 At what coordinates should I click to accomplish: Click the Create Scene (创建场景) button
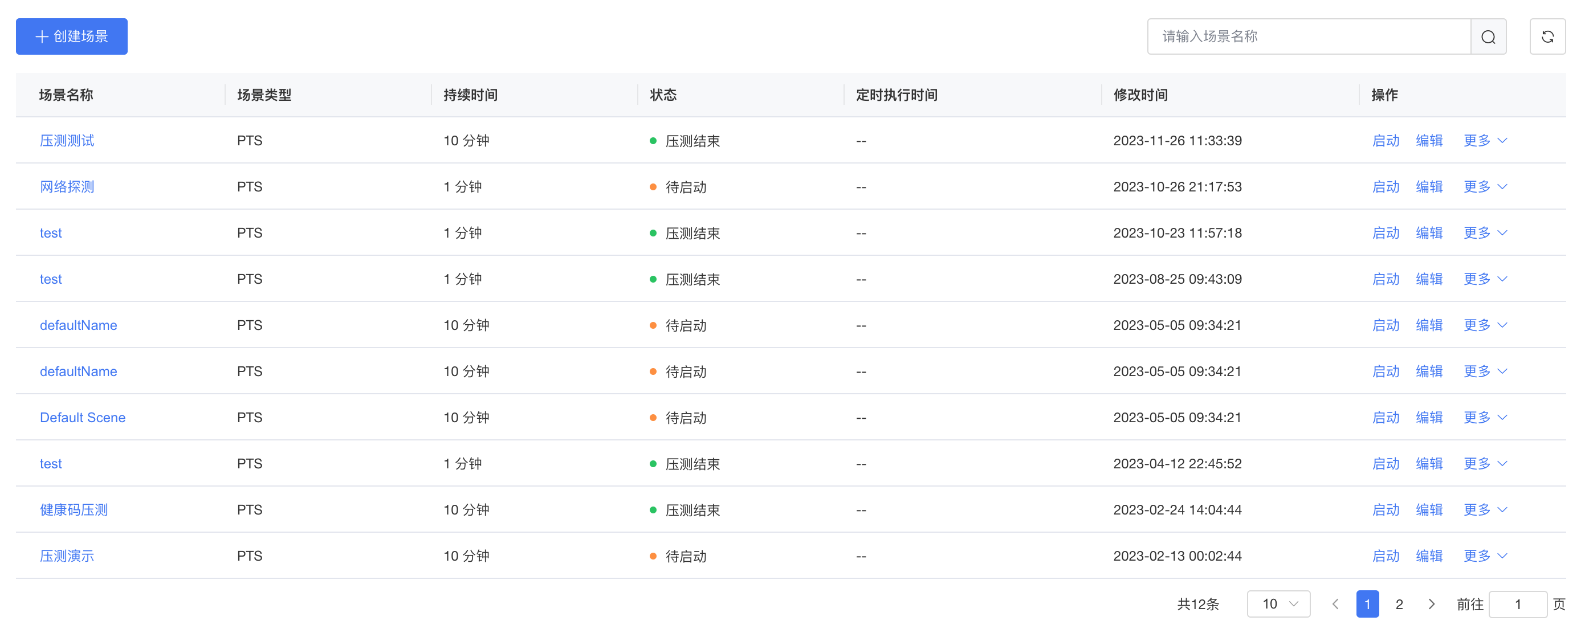point(72,36)
